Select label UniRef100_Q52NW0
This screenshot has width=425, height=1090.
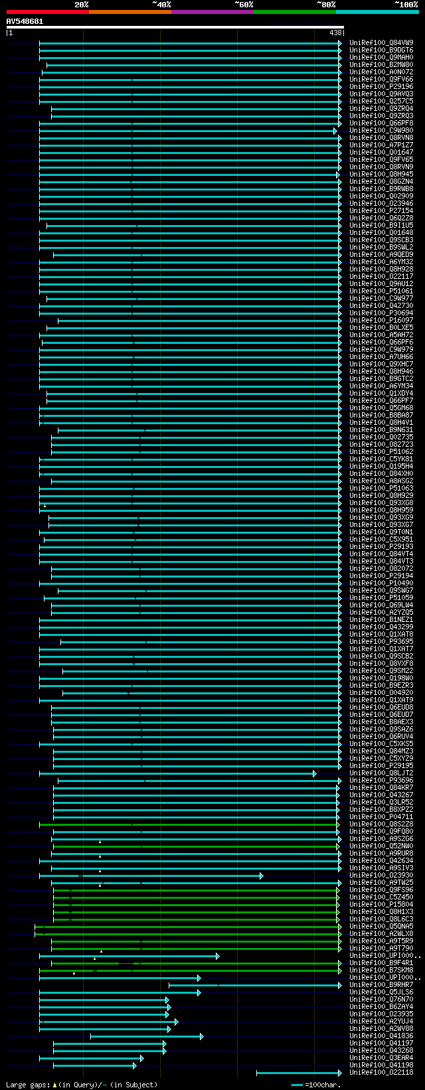[x=381, y=846]
